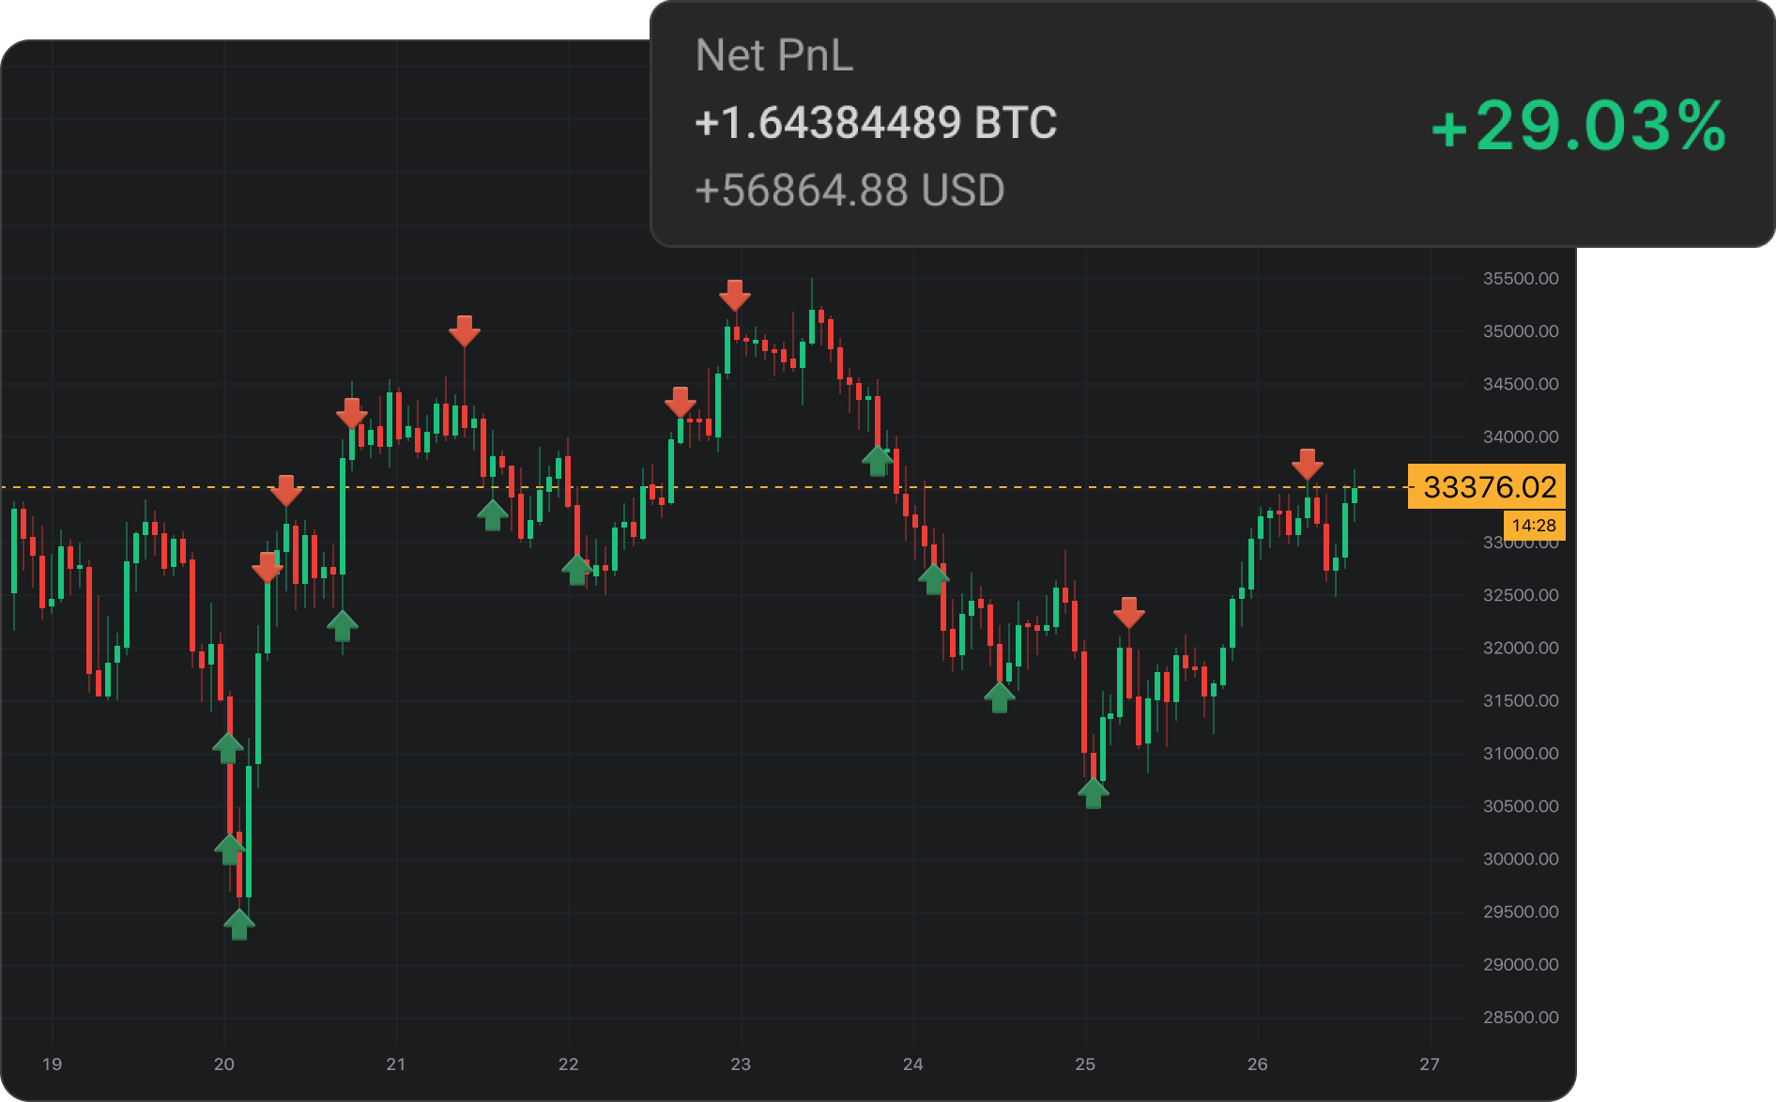This screenshot has width=1776, height=1102.
Task: Click the 29500.00 price axis label
Action: click(x=1521, y=911)
